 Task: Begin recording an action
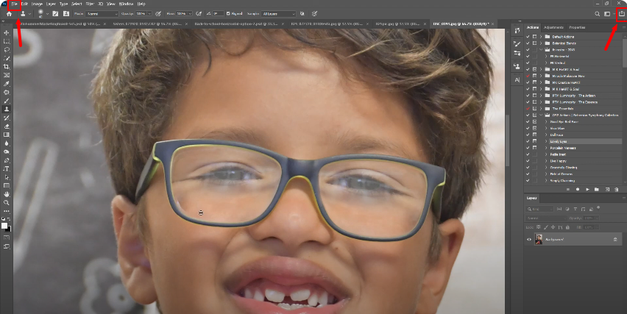point(578,190)
